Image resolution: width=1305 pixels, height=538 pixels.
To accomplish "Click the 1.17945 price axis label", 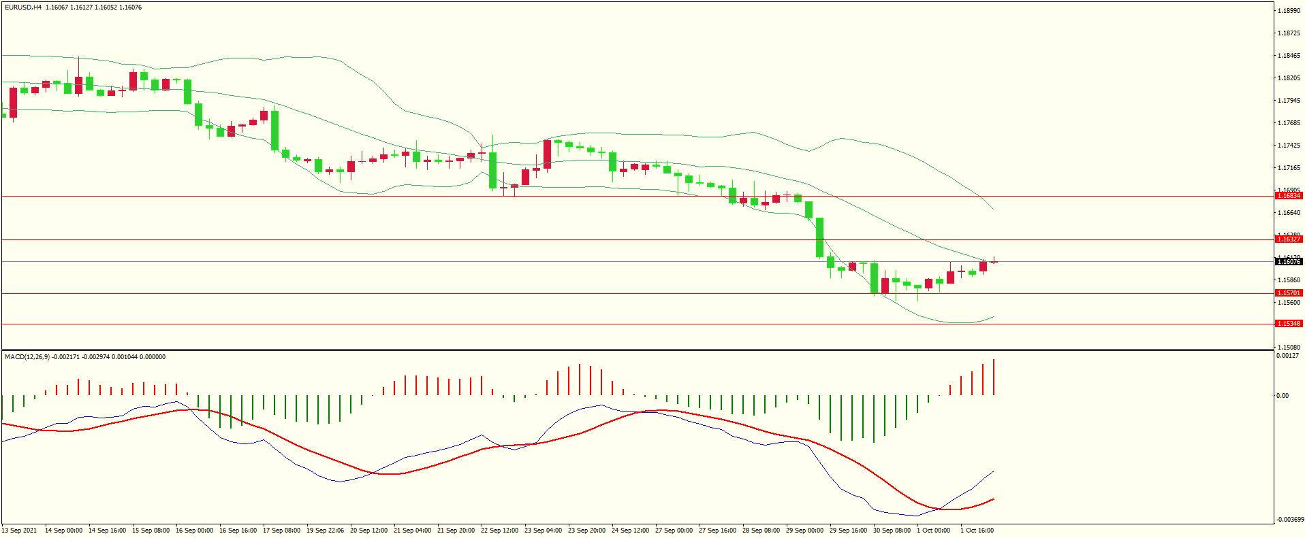I will pyautogui.click(x=1289, y=101).
